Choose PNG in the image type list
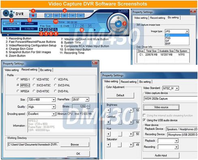Image resolution: width=198 pixels, height=160 pixels. pyautogui.click(x=177, y=38)
